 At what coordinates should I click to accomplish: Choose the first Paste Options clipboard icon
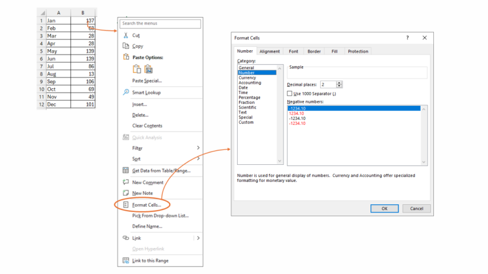coord(137,69)
